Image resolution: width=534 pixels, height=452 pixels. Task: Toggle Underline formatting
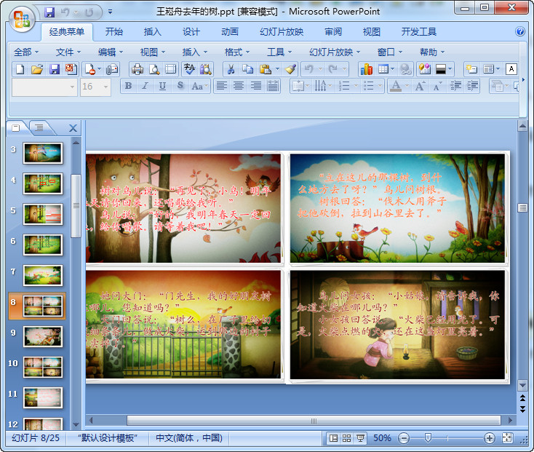pos(162,86)
